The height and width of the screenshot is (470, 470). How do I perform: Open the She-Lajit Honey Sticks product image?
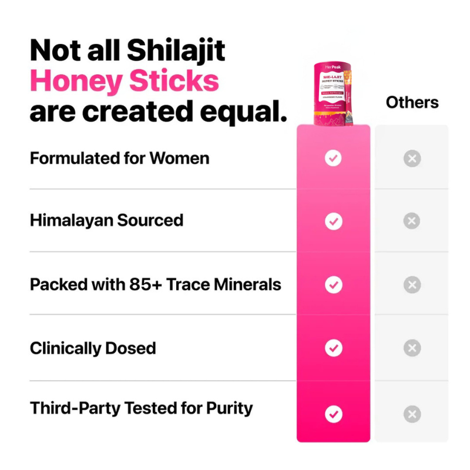tap(333, 94)
